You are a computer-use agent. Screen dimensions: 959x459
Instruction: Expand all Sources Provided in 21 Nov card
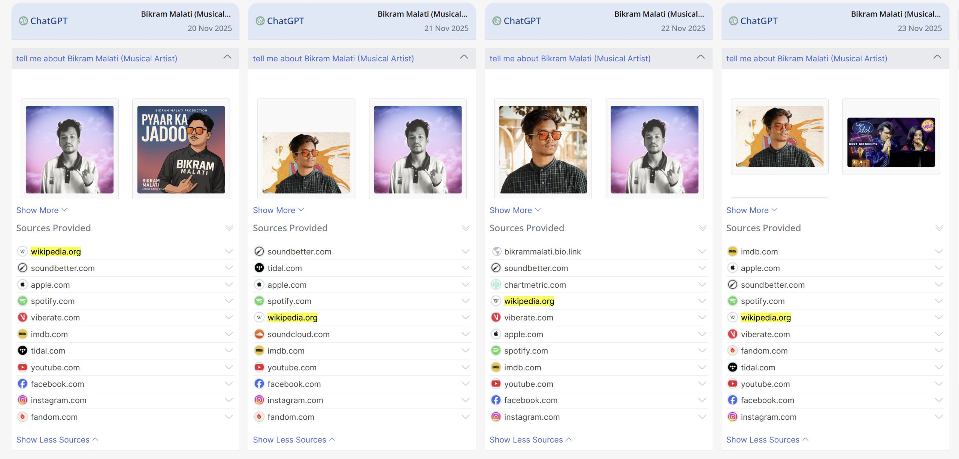(466, 228)
